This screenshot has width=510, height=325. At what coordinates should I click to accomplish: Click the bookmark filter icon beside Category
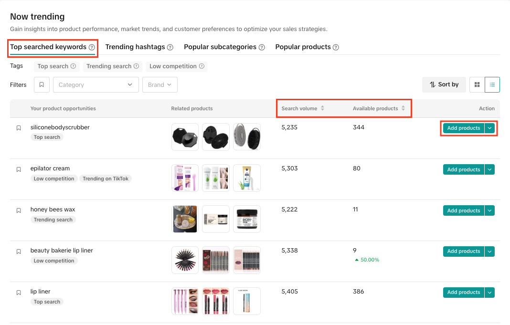[42, 85]
